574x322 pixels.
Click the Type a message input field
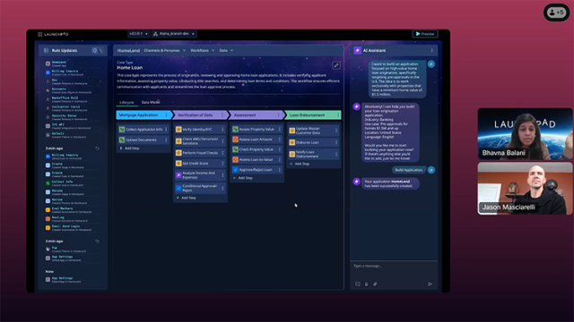[x=394, y=267]
